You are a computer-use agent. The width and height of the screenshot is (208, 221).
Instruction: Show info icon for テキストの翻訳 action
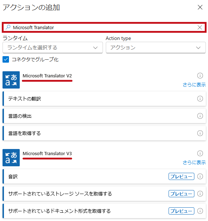click(x=200, y=99)
